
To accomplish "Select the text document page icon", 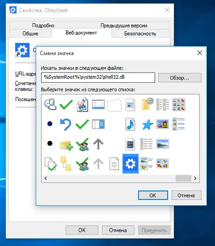I will pyautogui.click(x=114, y=164).
